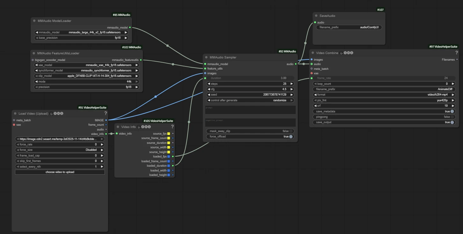Toggle the force_offload switch in MMAudio Sampler
The width and height of the screenshot is (463, 234).
pos(290,137)
